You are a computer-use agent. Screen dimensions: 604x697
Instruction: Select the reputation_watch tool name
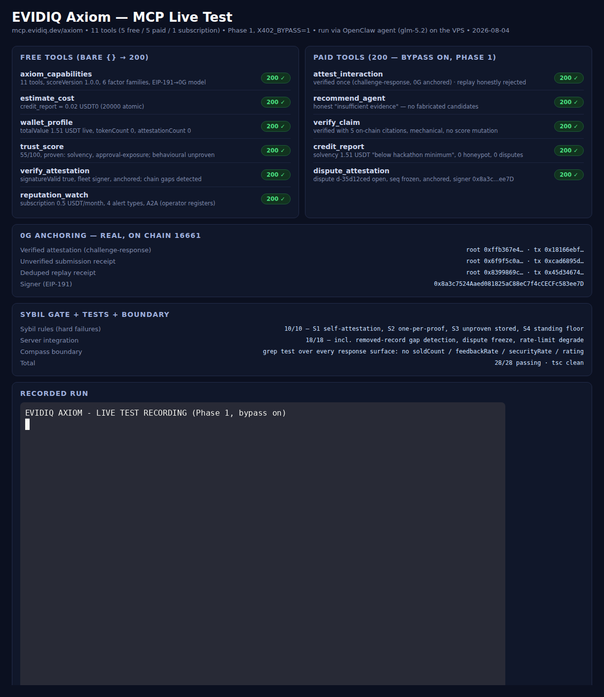click(54, 195)
